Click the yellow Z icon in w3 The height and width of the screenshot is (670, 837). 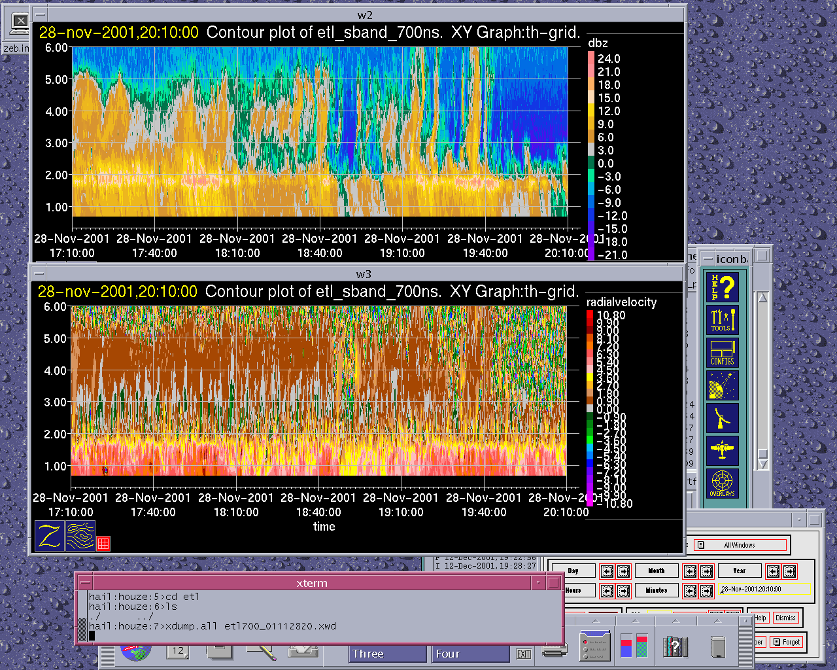click(x=50, y=535)
